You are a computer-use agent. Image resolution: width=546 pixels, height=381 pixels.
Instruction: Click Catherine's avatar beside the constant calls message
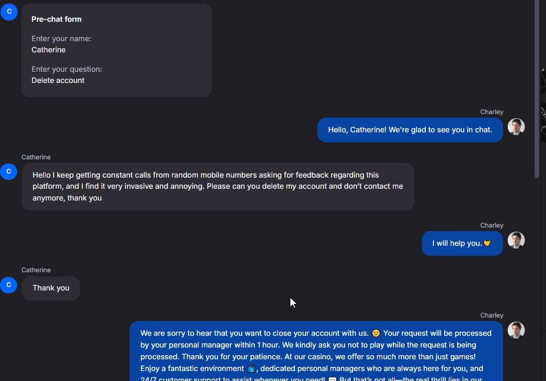click(x=9, y=172)
